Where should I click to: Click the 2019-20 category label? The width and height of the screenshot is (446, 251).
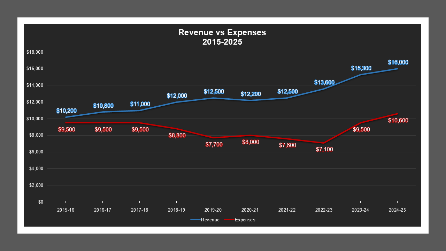[x=213, y=210]
